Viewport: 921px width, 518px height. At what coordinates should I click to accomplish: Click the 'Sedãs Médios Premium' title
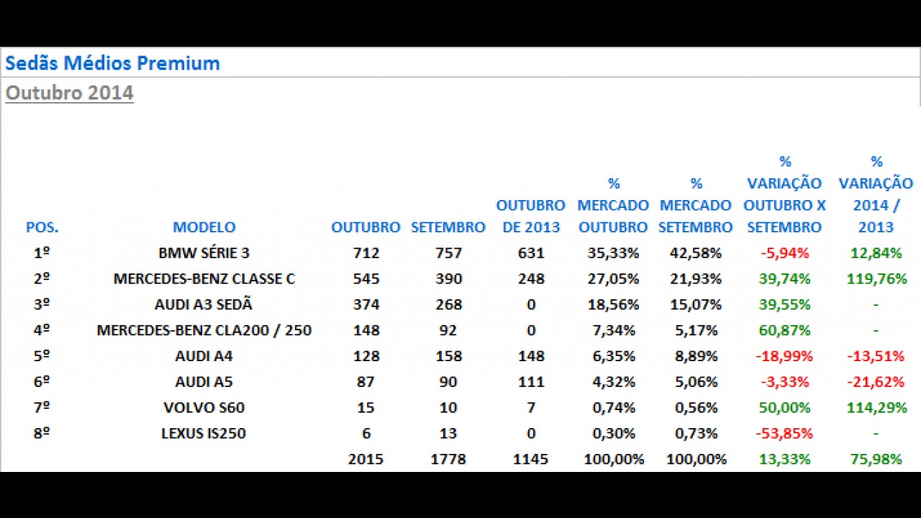pyautogui.click(x=112, y=63)
